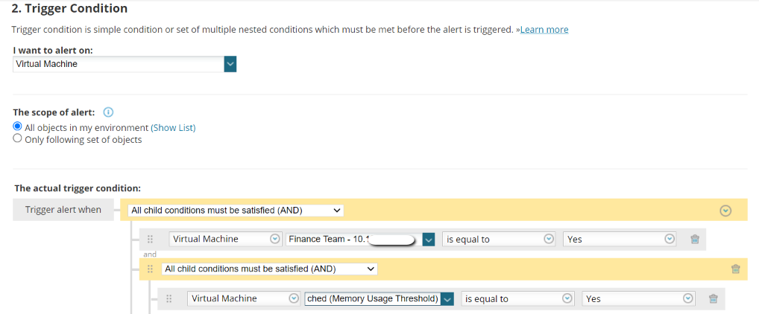Screen dimensions: 759x314
Task: Open top-level AND condition dropdown
Action: point(236,211)
